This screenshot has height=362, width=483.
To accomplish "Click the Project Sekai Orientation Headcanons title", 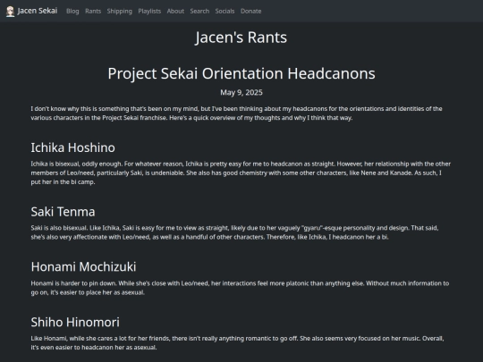I will click(x=241, y=73).
